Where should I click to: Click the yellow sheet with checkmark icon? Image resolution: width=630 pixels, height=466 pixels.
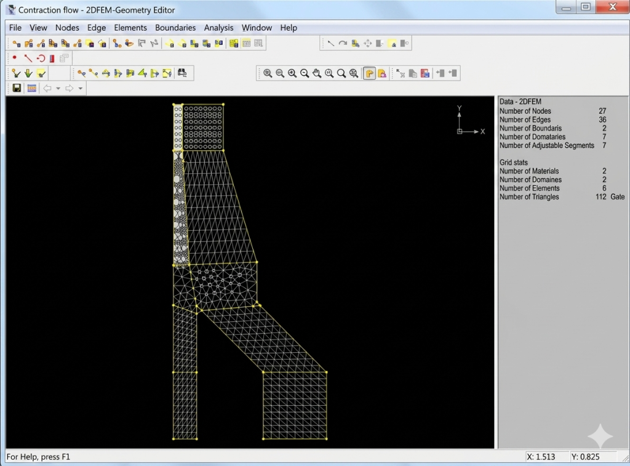41,73
